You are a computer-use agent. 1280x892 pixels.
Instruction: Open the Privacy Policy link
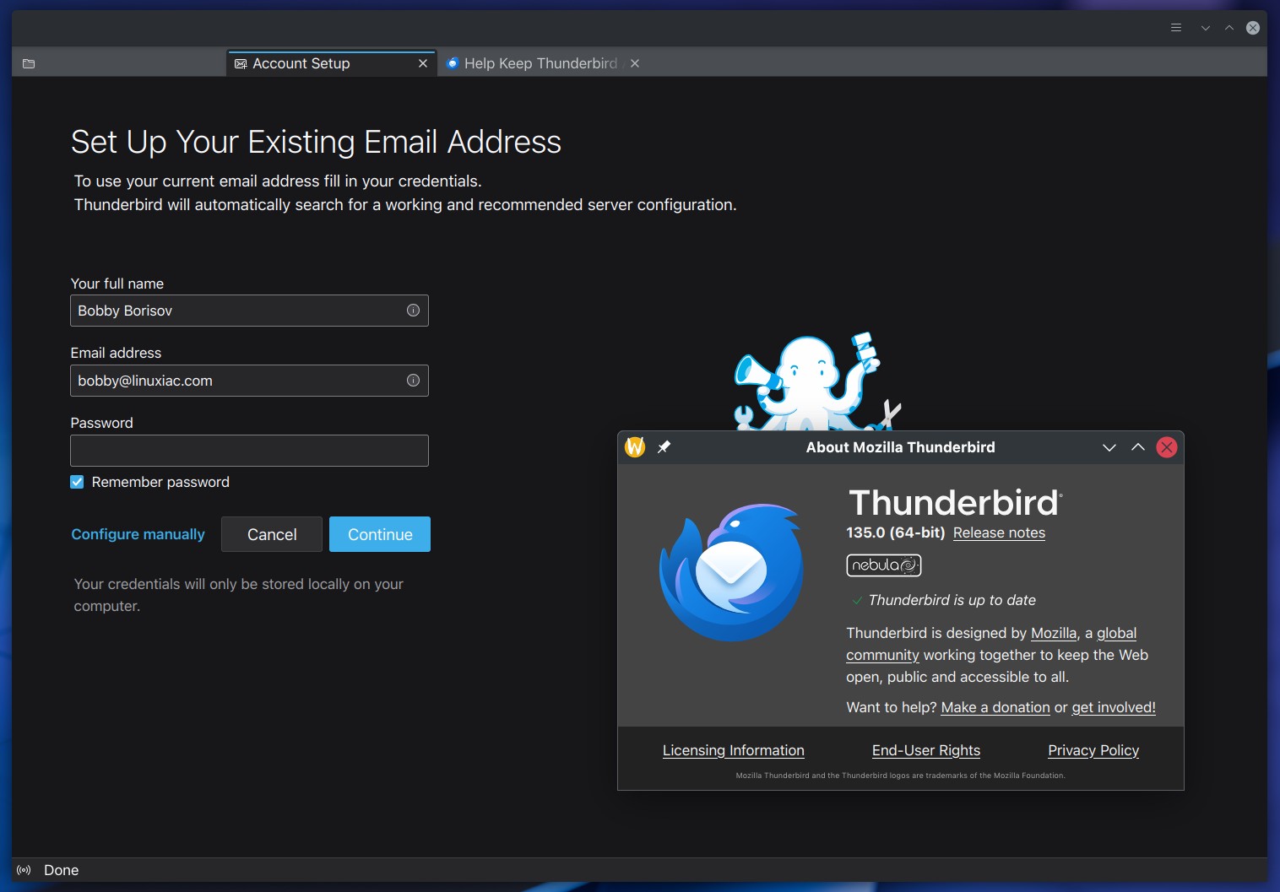(1093, 750)
